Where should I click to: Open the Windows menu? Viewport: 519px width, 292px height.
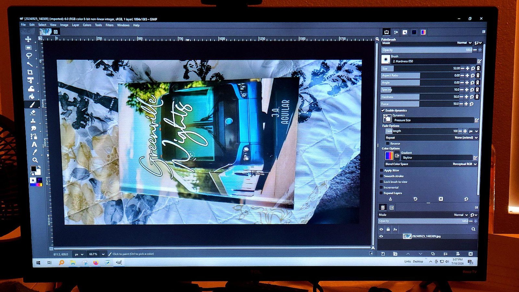(123, 25)
